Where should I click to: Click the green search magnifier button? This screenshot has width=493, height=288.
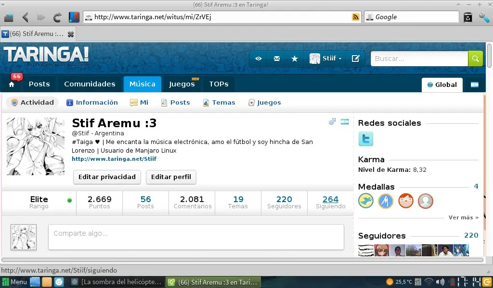[x=475, y=59]
